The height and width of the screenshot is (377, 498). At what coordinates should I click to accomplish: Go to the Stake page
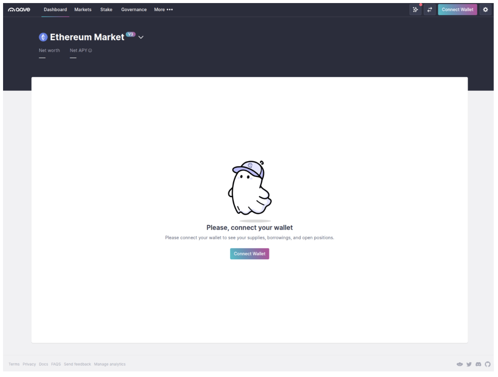(x=106, y=9)
